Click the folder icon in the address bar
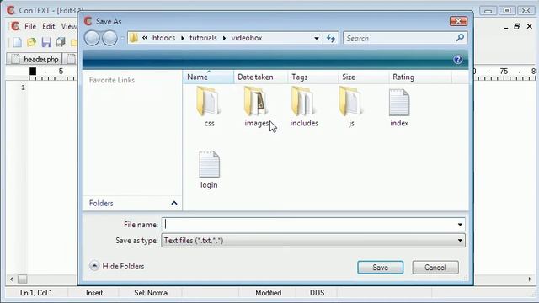 click(134, 38)
